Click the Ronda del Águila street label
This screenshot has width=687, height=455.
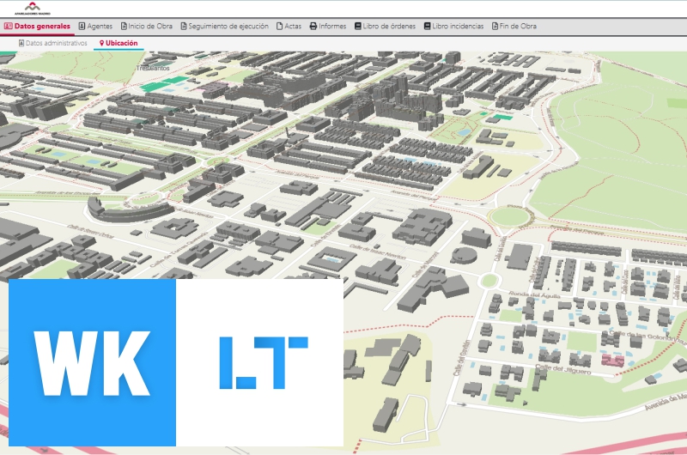pyautogui.click(x=536, y=293)
